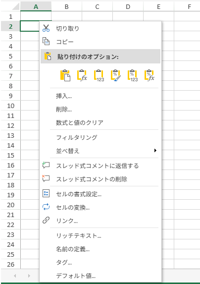Open セルの書式設定... dialog
The width and height of the screenshot is (200, 284).
(x=100, y=194)
